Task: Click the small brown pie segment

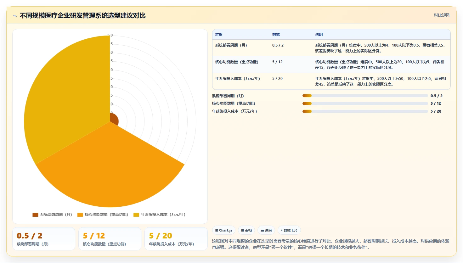Action: [x=114, y=119]
